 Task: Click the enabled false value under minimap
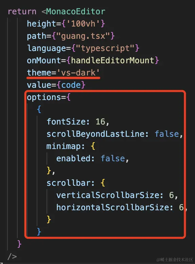point(113,159)
